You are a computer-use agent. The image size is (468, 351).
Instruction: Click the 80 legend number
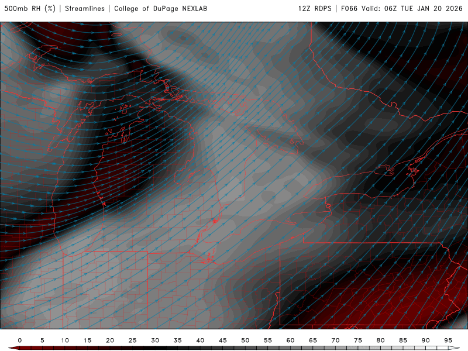point(380,340)
